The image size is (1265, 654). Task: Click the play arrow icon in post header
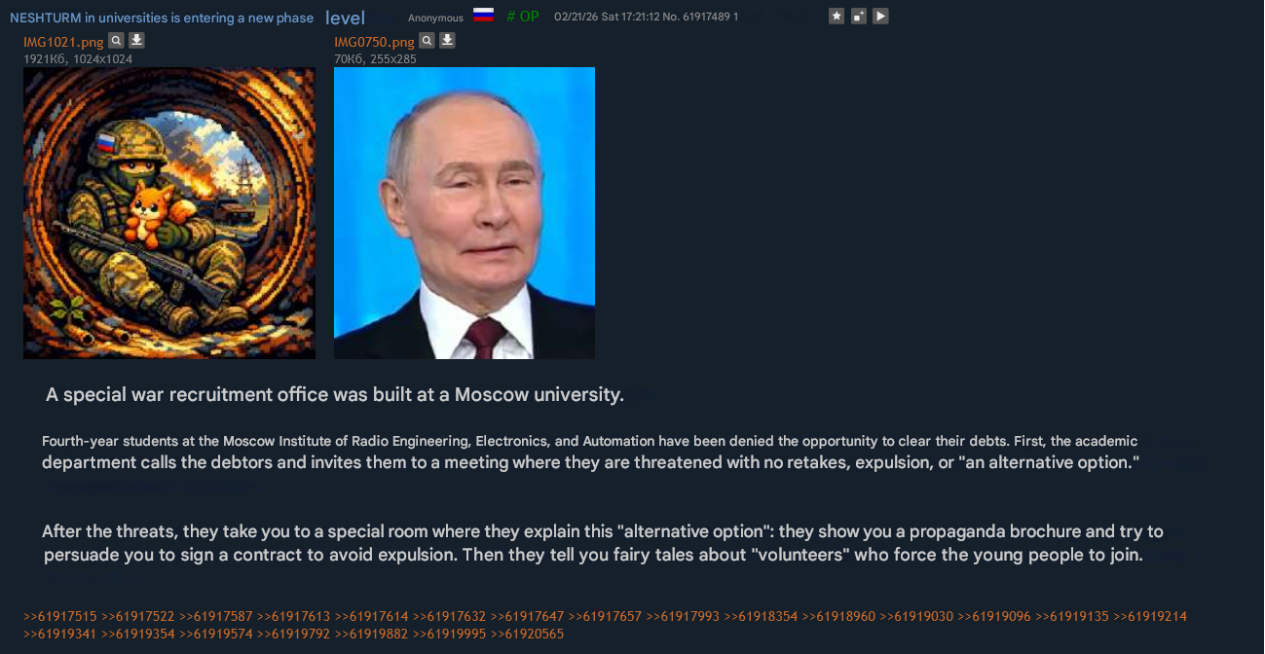tap(880, 17)
